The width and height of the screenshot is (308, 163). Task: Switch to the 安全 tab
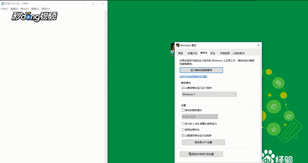click(x=213, y=53)
